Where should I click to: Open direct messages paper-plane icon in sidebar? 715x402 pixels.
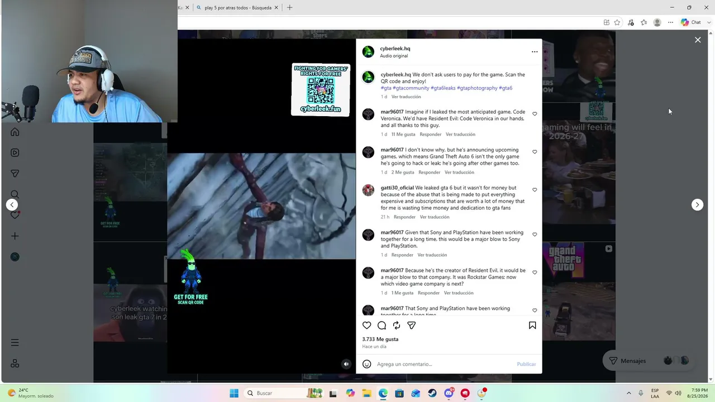[x=15, y=174]
